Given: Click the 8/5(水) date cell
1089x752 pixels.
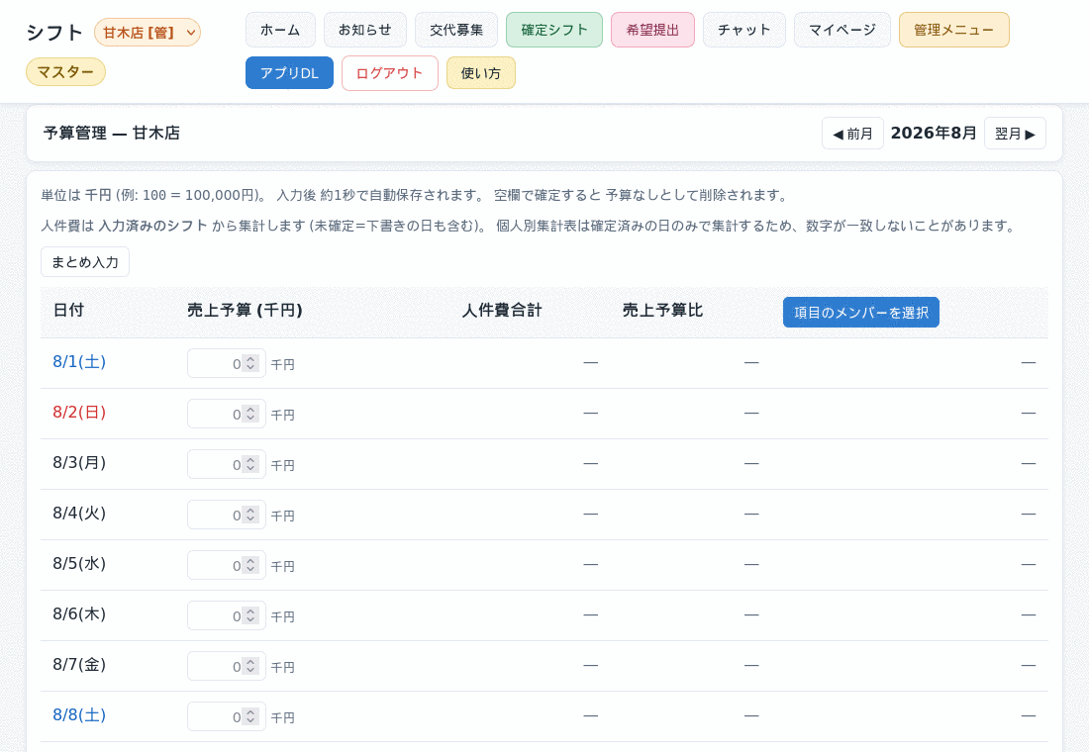Looking at the screenshot, I should coord(79,564).
